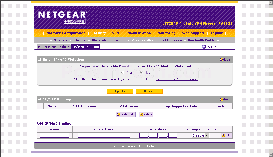Click the page scrollbar down arrow
The height and width of the screenshot is (157, 273).
tap(271, 155)
